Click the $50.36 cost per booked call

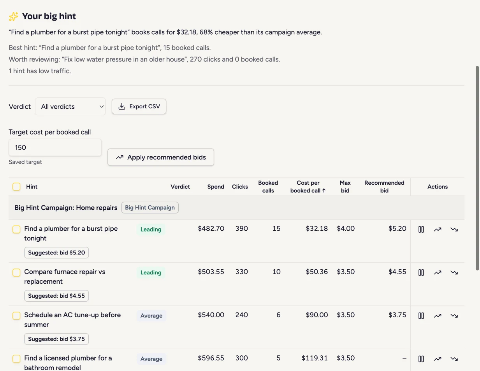[317, 272]
